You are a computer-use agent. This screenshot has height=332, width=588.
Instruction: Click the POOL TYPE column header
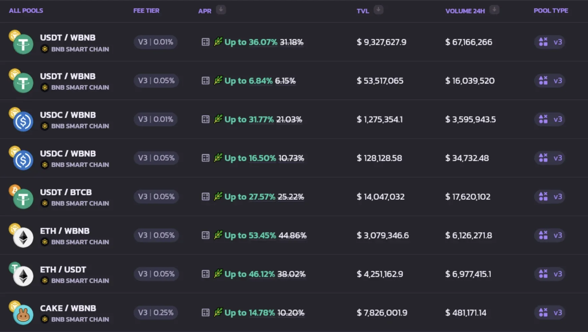(x=551, y=10)
